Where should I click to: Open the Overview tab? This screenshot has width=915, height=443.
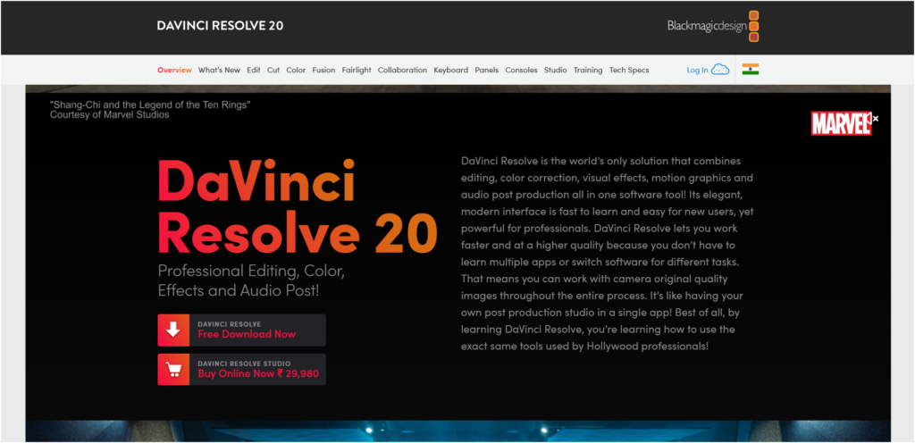(174, 70)
